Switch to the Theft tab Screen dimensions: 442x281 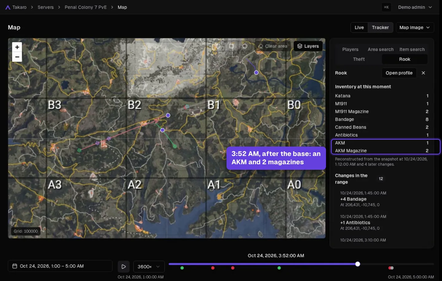[359, 59]
